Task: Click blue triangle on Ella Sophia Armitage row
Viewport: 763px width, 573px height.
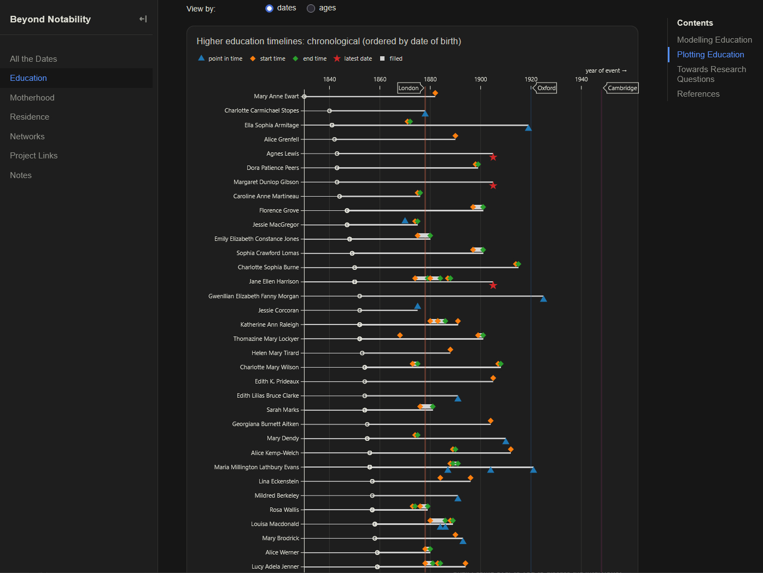Action: pos(528,128)
